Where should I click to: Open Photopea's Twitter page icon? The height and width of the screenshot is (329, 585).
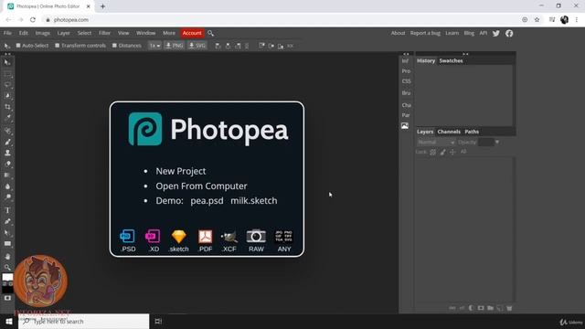(x=495, y=33)
